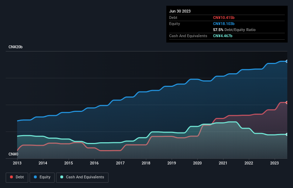Toggle Cash And Equivalents legend button
The width and height of the screenshot is (293, 188).
coord(82,177)
